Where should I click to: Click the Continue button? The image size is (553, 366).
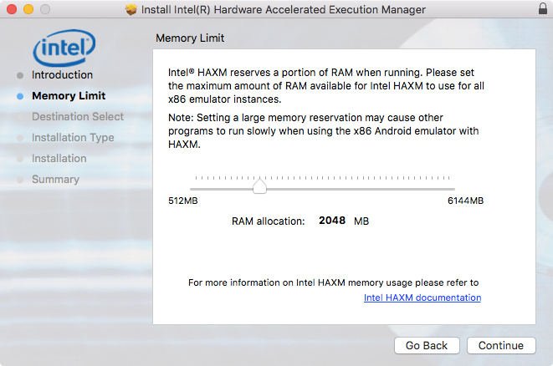pos(501,346)
